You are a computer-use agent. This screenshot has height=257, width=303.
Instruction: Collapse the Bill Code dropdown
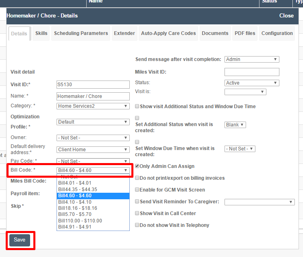pyautogui.click(x=93, y=170)
